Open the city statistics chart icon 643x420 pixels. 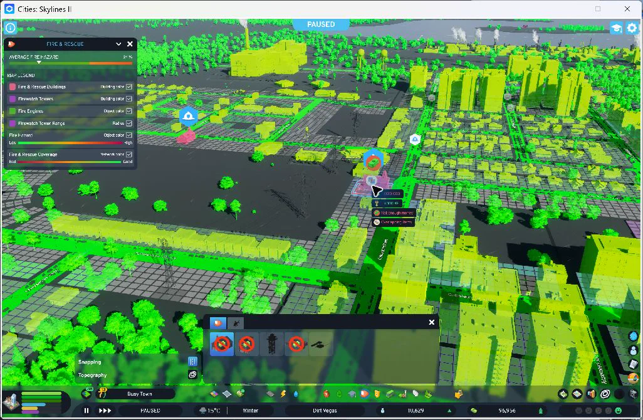coord(591,394)
